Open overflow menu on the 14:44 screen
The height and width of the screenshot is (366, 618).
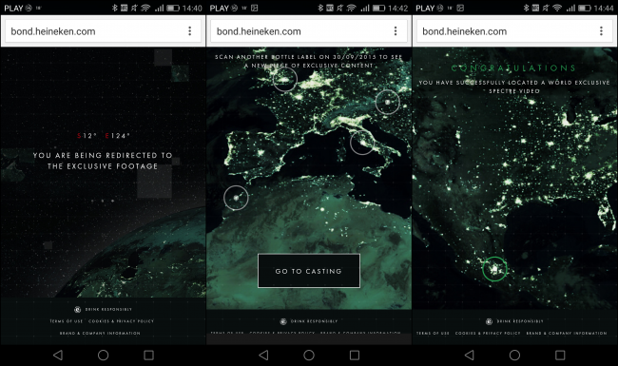click(x=601, y=31)
